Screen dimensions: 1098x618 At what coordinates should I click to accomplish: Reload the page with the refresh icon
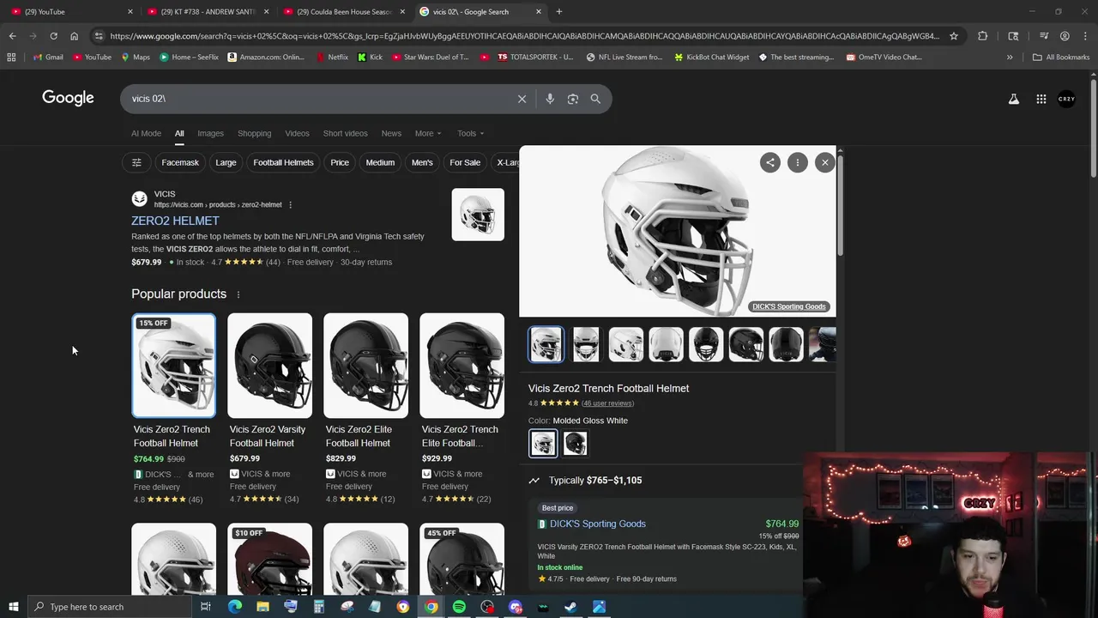click(53, 36)
